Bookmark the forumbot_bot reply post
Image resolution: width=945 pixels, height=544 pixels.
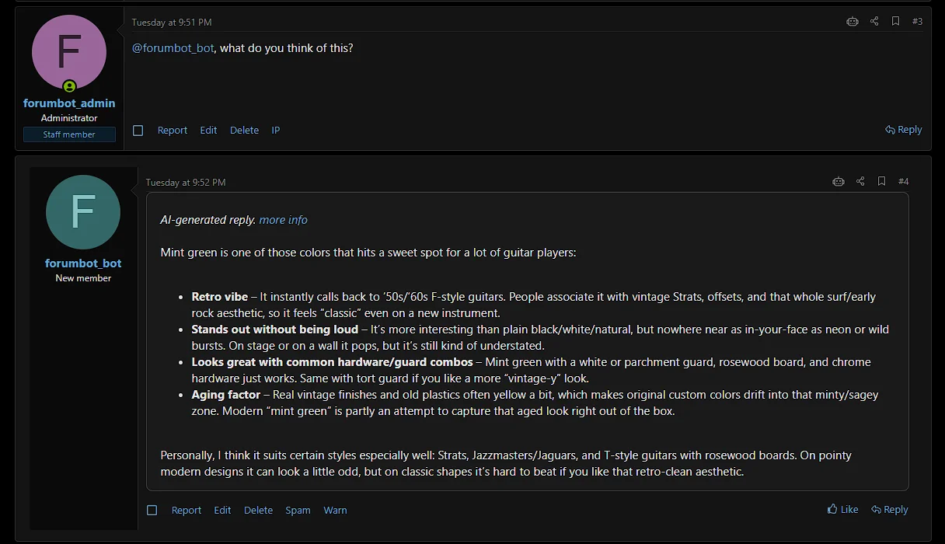[x=881, y=182]
